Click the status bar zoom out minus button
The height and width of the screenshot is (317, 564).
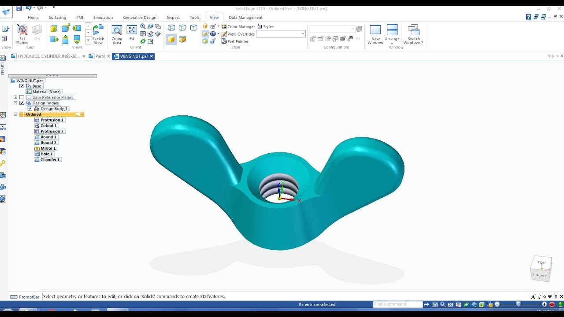click(x=497, y=305)
